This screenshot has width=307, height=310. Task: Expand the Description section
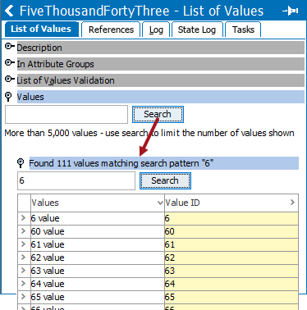[10, 47]
